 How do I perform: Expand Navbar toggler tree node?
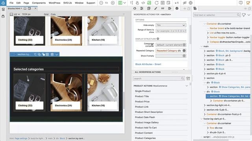pyautogui.click(x=208, y=37)
